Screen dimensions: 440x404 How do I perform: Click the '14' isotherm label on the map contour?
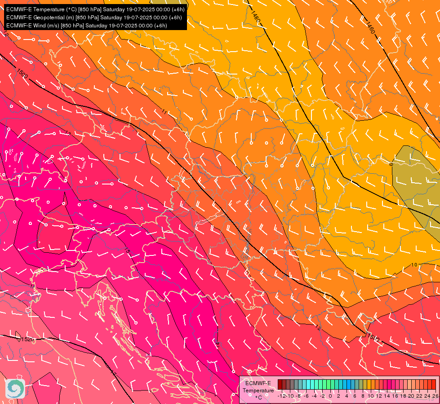point(217,344)
